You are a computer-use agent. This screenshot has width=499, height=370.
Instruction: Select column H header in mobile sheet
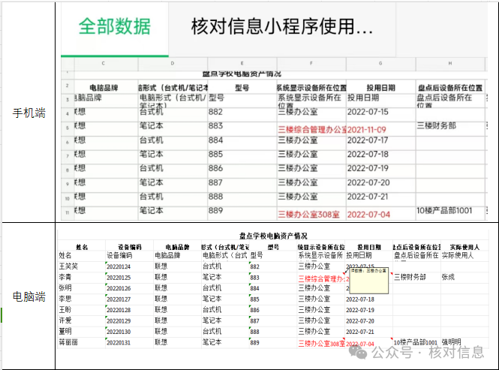(x=450, y=63)
